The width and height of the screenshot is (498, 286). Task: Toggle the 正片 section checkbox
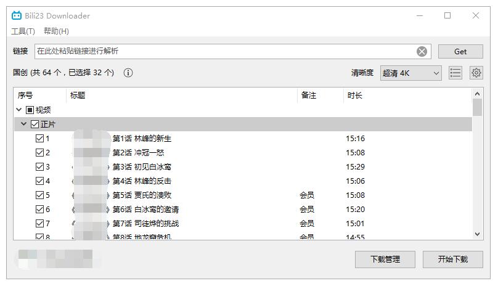(35, 125)
